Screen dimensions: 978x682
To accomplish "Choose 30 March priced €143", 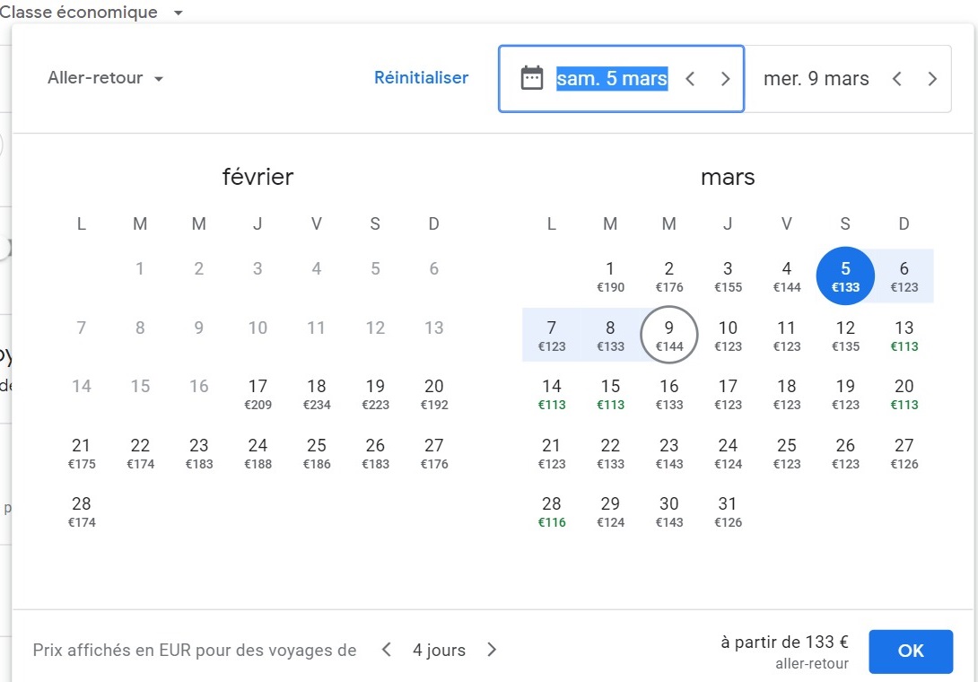I will tap(668, 511).
